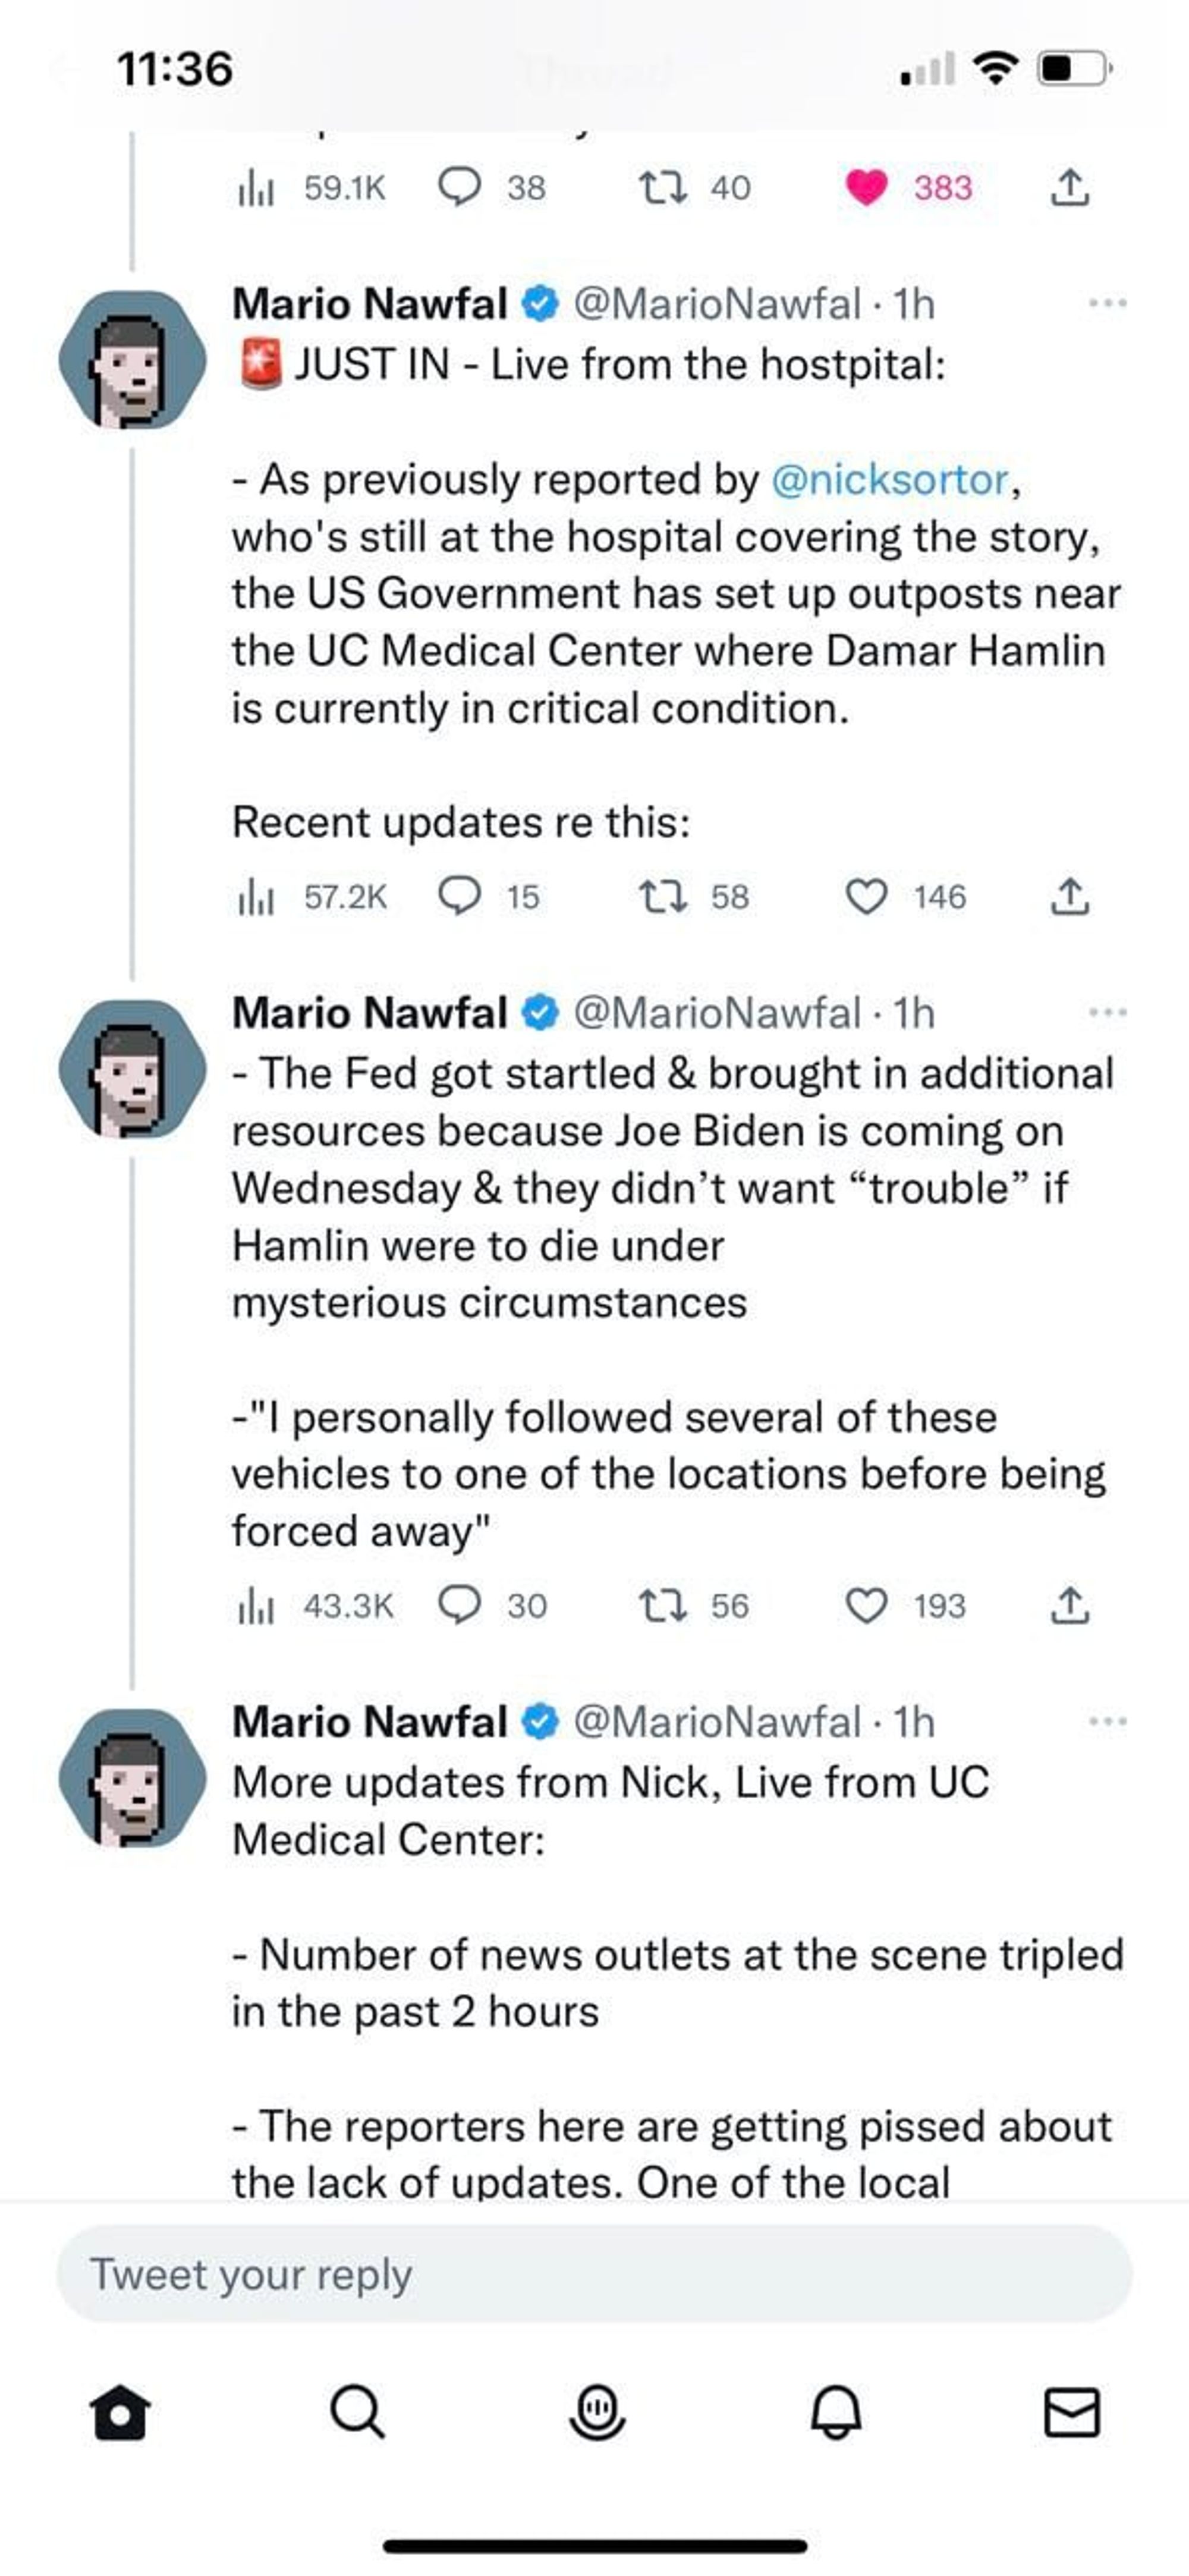Open more options on The Fed tweet
Viewport: 1189px width, 2576px height.
pos(1107,1013)
